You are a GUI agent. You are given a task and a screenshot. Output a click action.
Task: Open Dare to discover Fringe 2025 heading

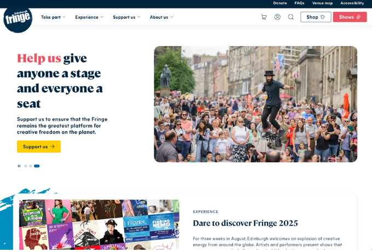(245, 224)
